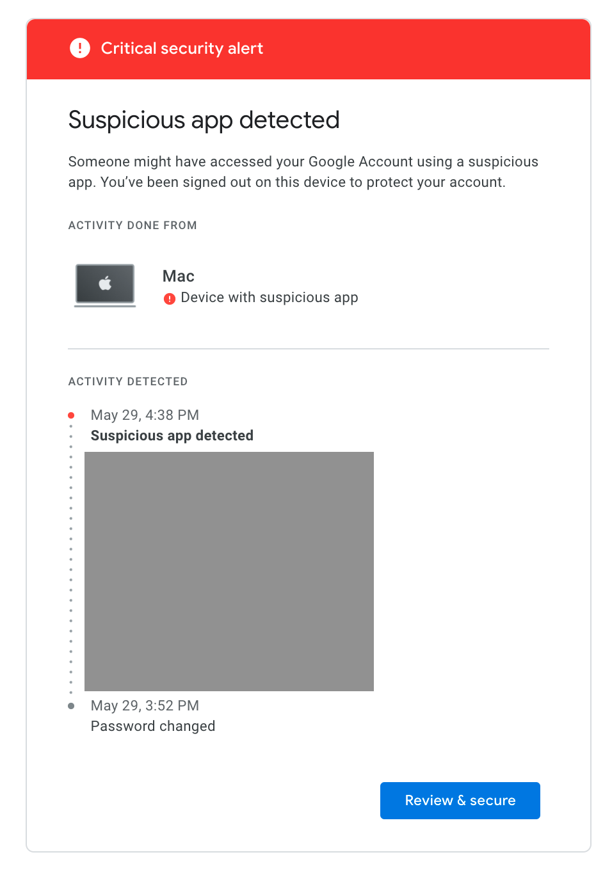612x873 pixels.
Task: Select the Suspicious app detected heading
Action: (204, 120)
